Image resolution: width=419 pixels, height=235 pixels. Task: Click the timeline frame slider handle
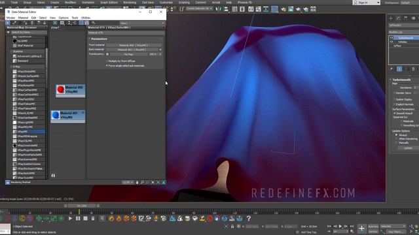(x=82, y=206)
